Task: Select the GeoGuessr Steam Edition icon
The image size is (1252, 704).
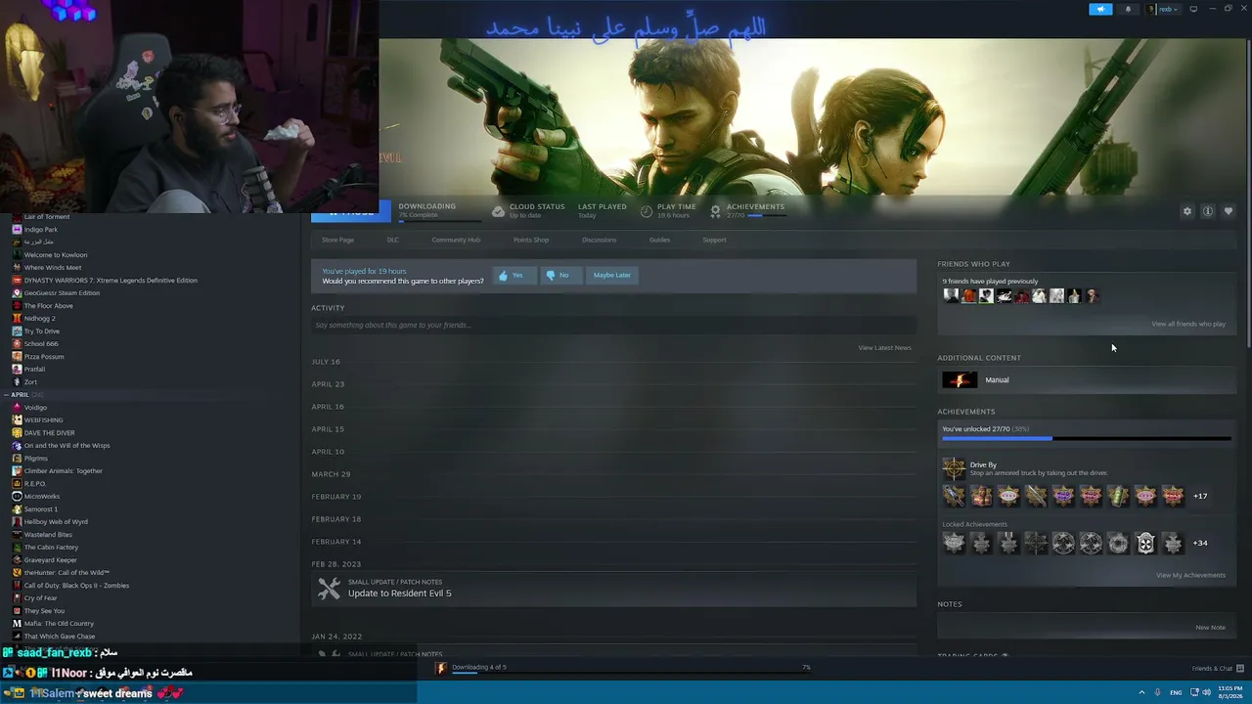Action: (17, 293)
